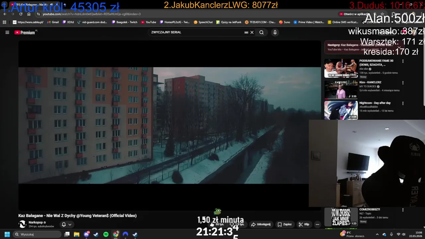
Task: Clear the search query with X
Action: click(x=252, y=32)
